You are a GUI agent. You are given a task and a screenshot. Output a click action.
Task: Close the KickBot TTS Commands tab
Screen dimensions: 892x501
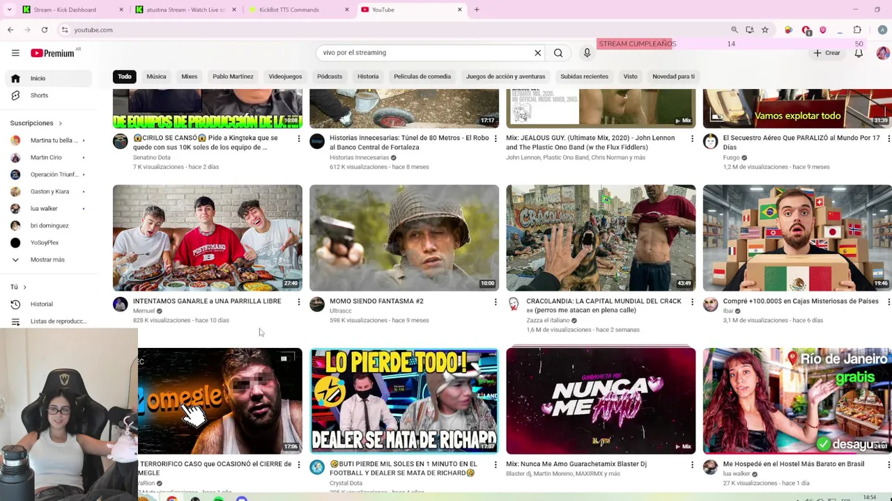(346, 10)
